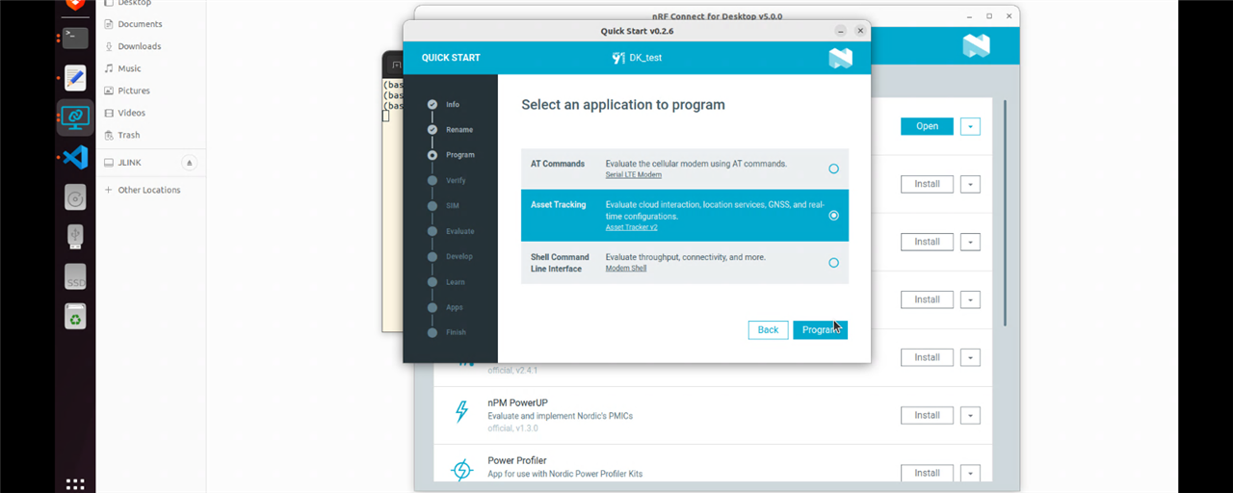
Task: Install the Power Profiler app
Action: click(x=927, y=473)
